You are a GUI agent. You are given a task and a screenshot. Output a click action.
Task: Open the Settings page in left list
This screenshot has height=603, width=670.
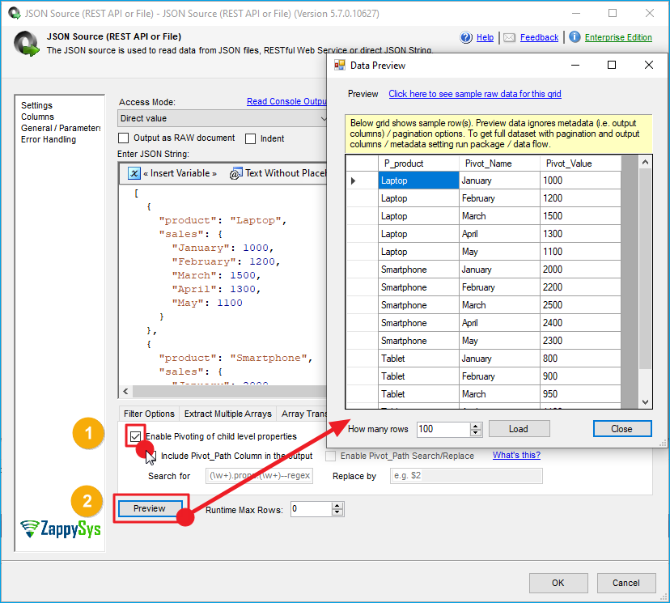coord(36,105)
